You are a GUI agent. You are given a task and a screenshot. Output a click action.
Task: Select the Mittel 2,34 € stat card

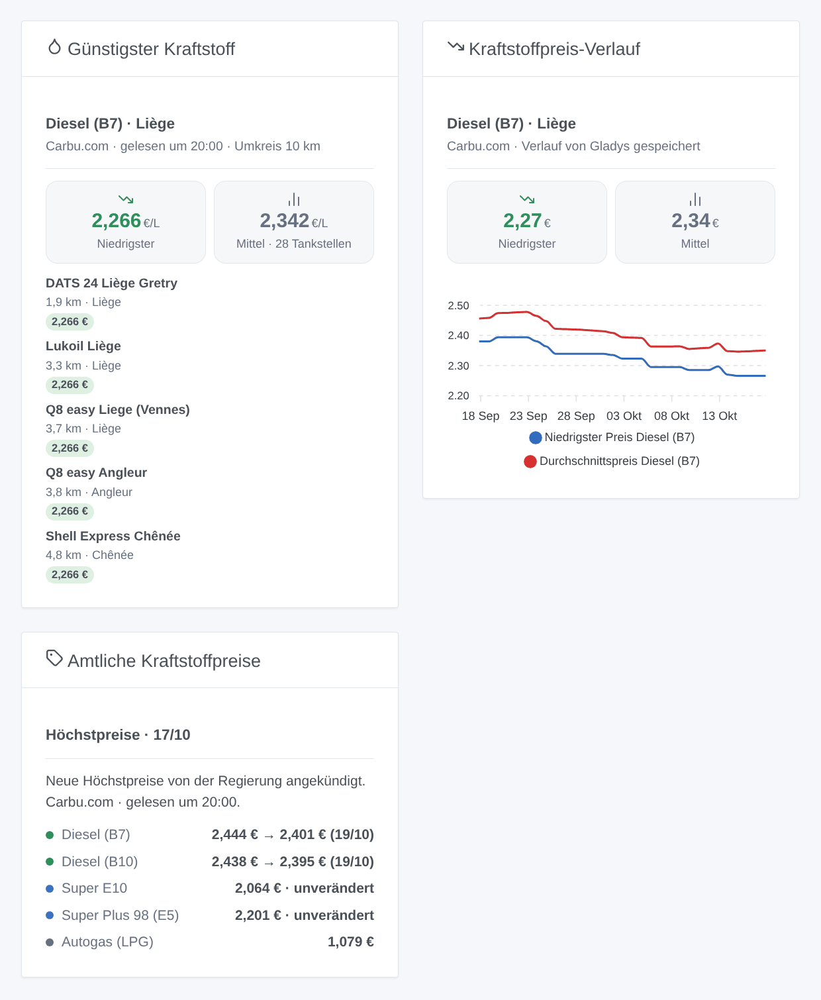(x=695, y=222)
